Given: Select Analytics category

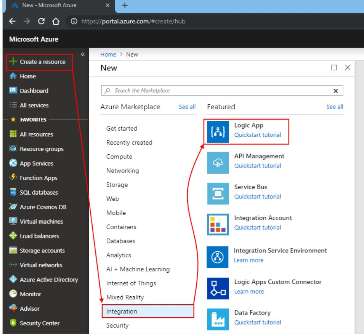Looking at the screenshot, I should click(x=119, y=255).
